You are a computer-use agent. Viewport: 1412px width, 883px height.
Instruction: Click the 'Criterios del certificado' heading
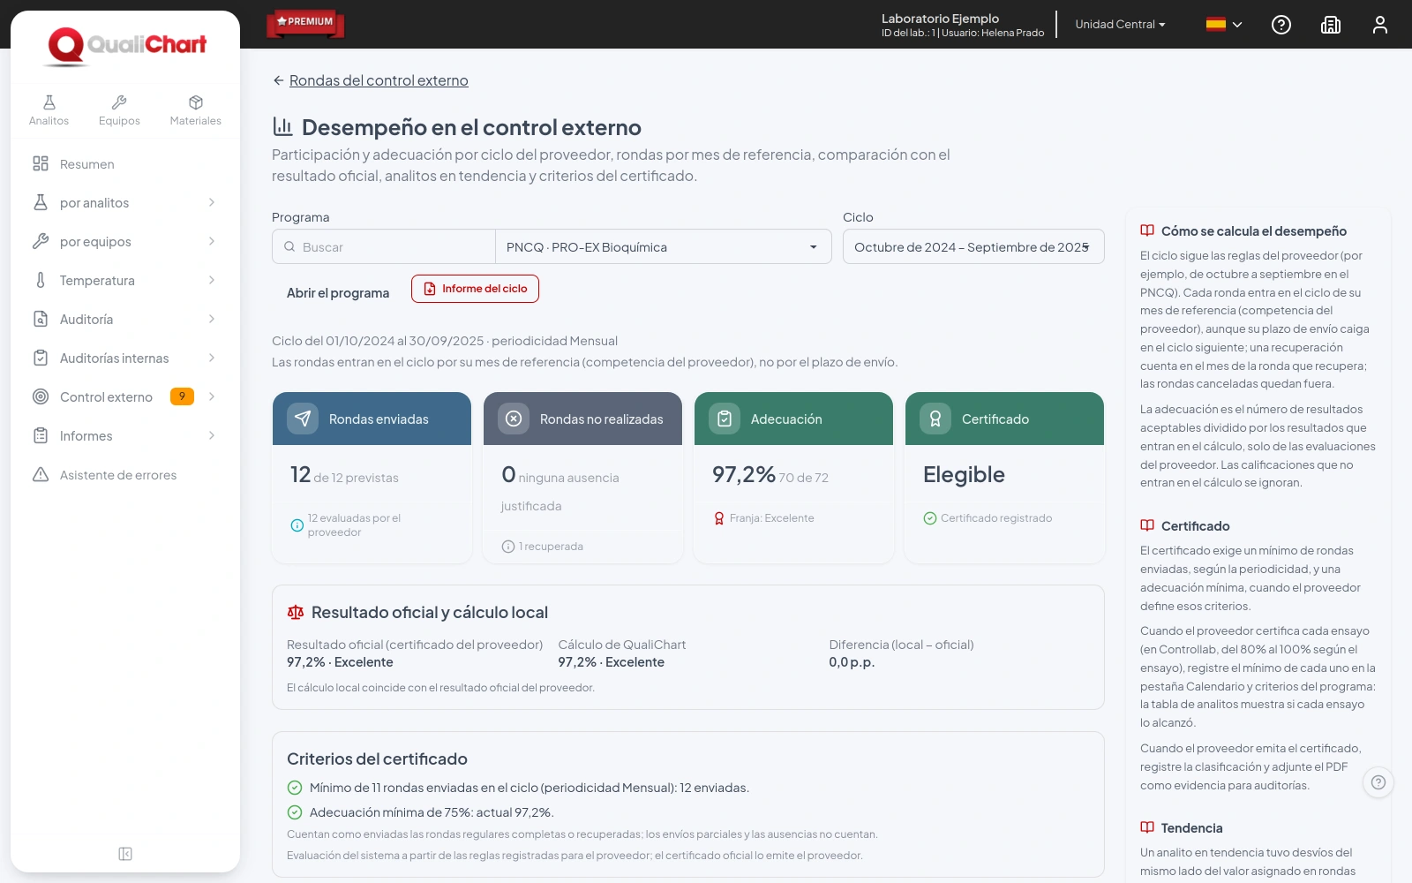coord(377,758)
